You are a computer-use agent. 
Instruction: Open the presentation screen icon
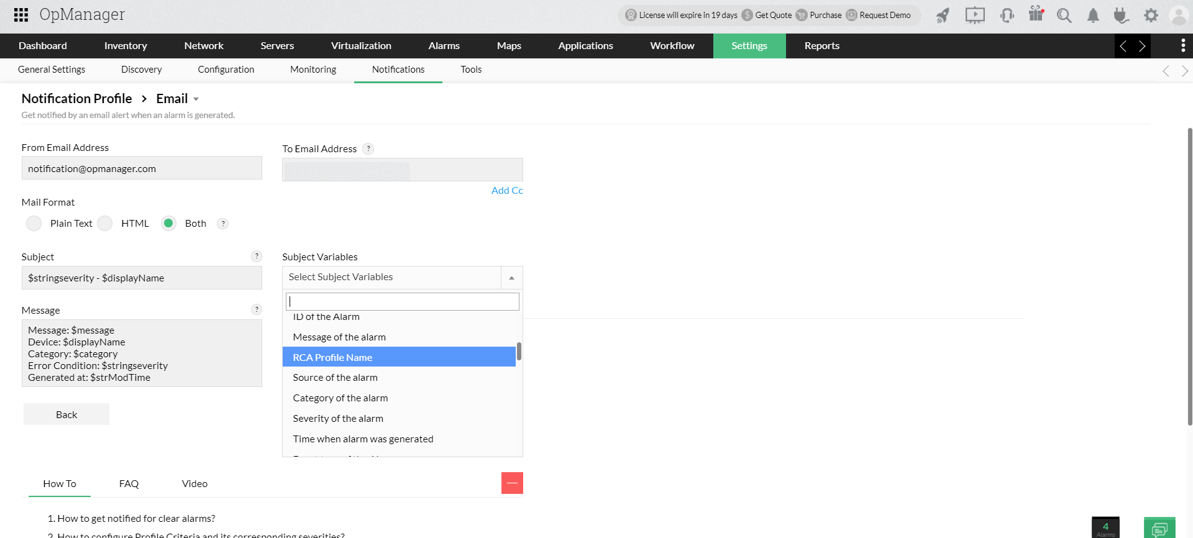tap(975, 15)
